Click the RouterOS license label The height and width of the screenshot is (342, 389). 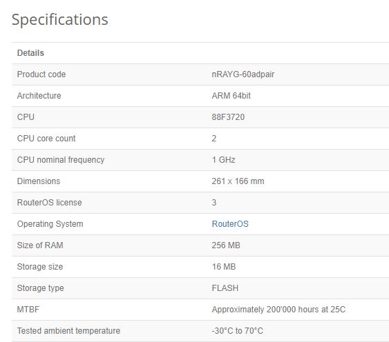pyautogui.click(x=49, y=203)
